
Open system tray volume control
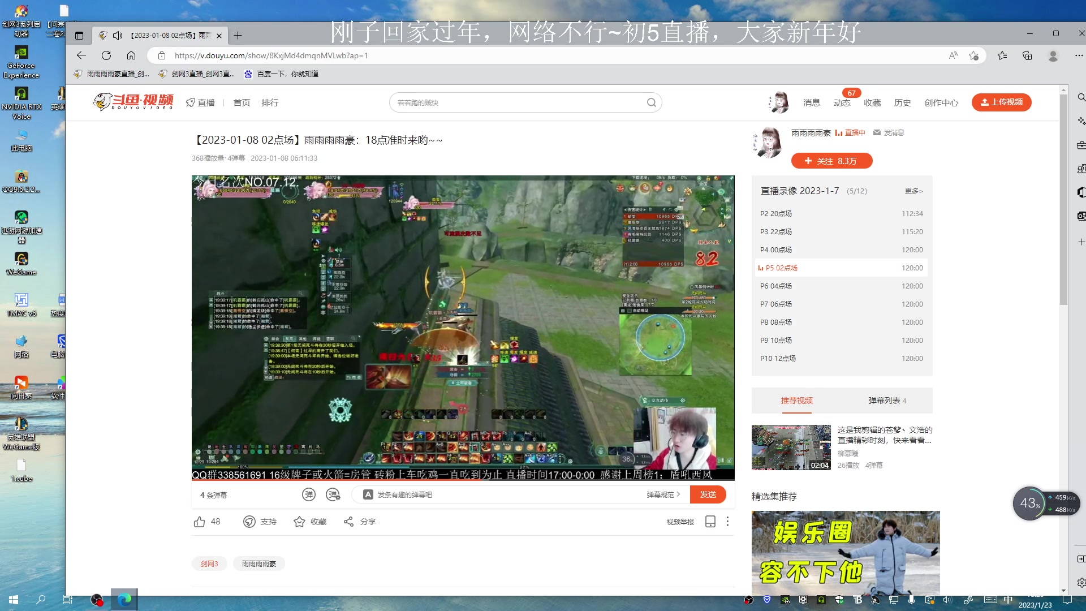(x=947, y=600)
